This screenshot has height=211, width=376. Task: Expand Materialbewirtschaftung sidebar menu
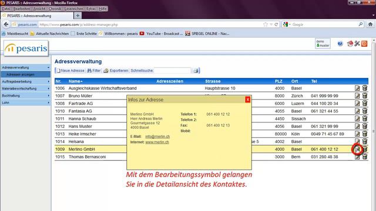coord(25,89)
